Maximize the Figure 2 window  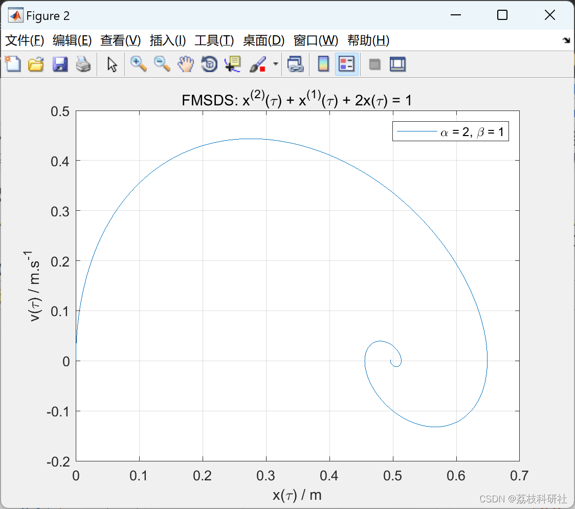(x=502, y=15)
